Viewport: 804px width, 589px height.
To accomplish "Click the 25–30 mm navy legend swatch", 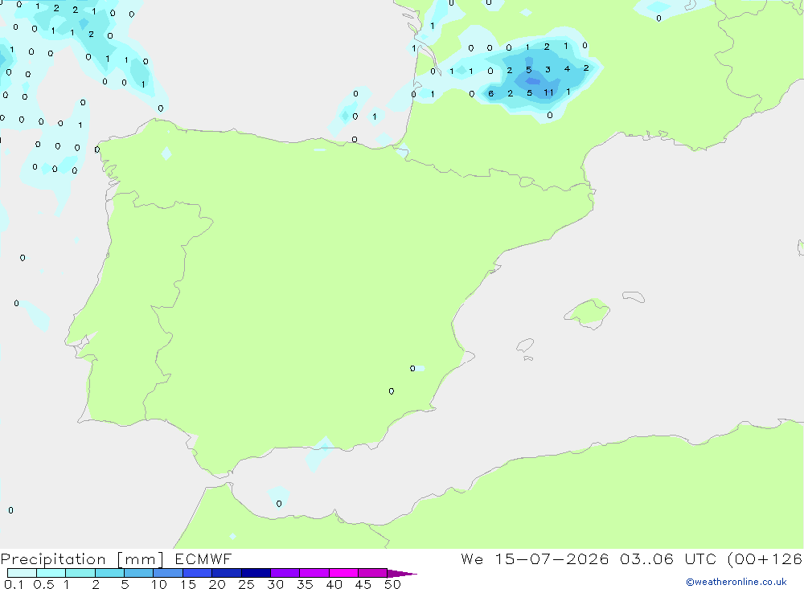I will click(x=256, y=573).
